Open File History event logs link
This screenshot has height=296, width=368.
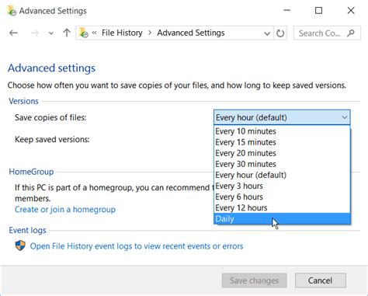pyautogui.click(x=137, y=246)
